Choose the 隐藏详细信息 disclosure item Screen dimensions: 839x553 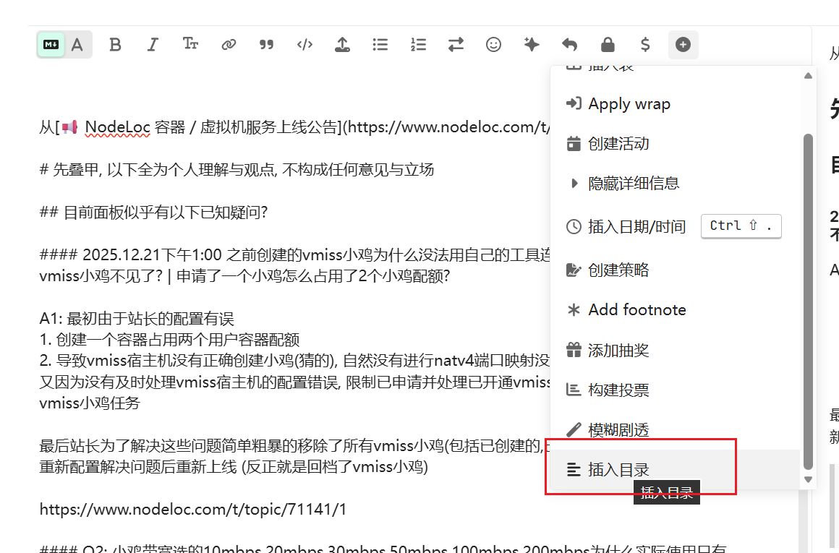(x=634, y=184)
